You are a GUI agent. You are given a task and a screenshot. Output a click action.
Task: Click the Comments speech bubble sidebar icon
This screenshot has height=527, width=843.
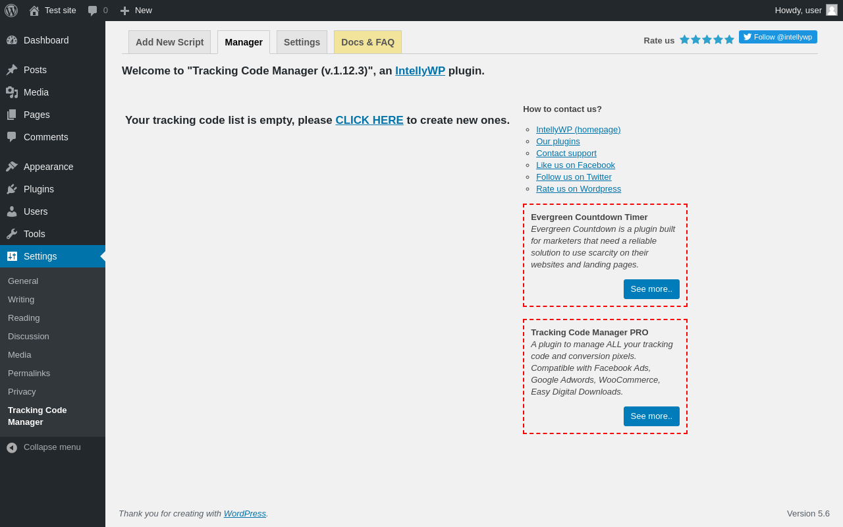click(x=12, y=137)
